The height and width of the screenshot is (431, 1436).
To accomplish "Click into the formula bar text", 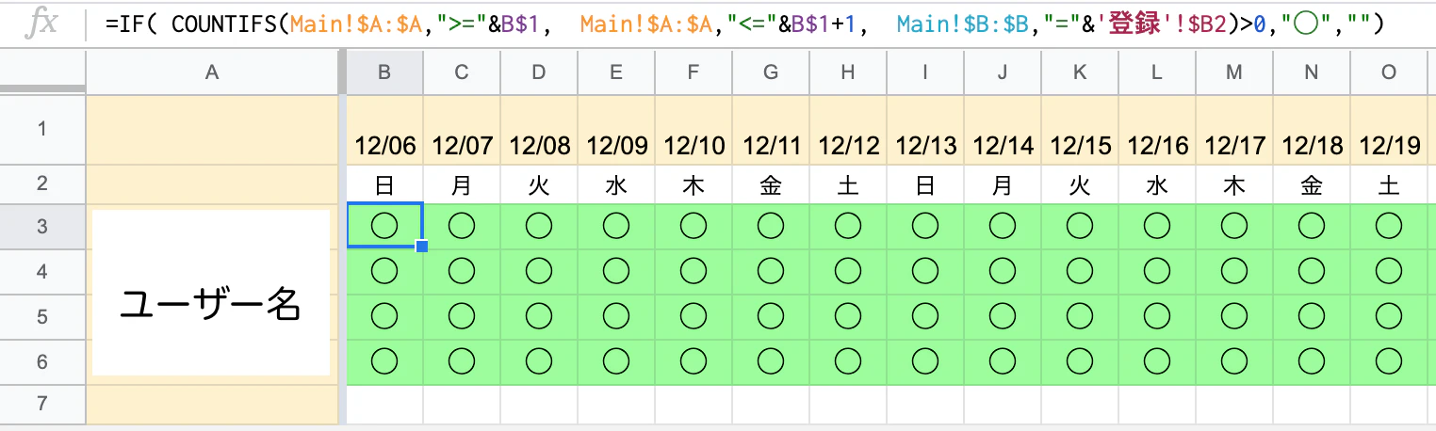I will [743, 24].
